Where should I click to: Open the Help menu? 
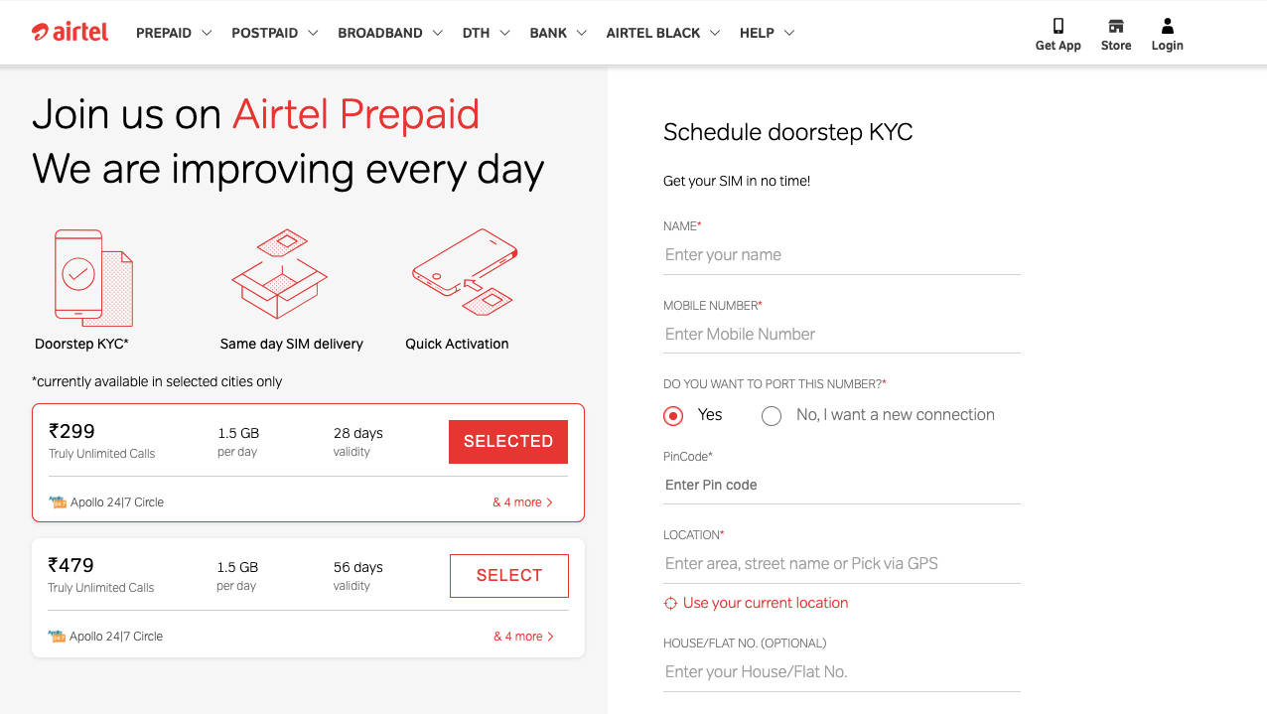[x=767, y=33]
